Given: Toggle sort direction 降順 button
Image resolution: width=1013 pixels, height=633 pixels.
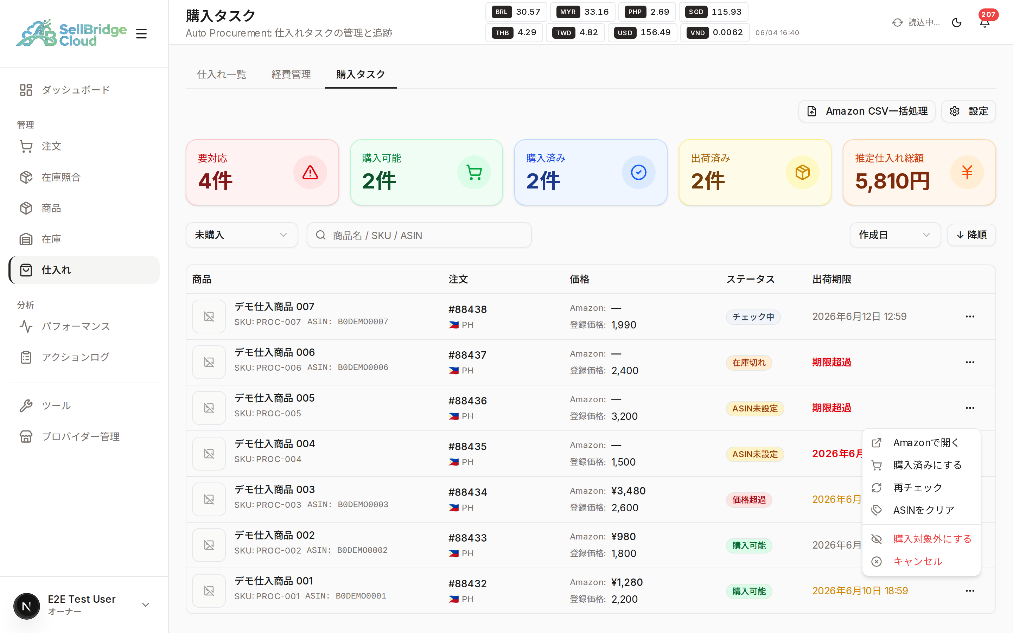Looking at the screenshot, I should (971, 235).
